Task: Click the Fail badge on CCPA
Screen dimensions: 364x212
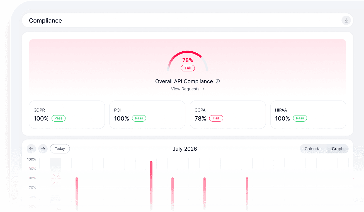Action: coord(216,118)
